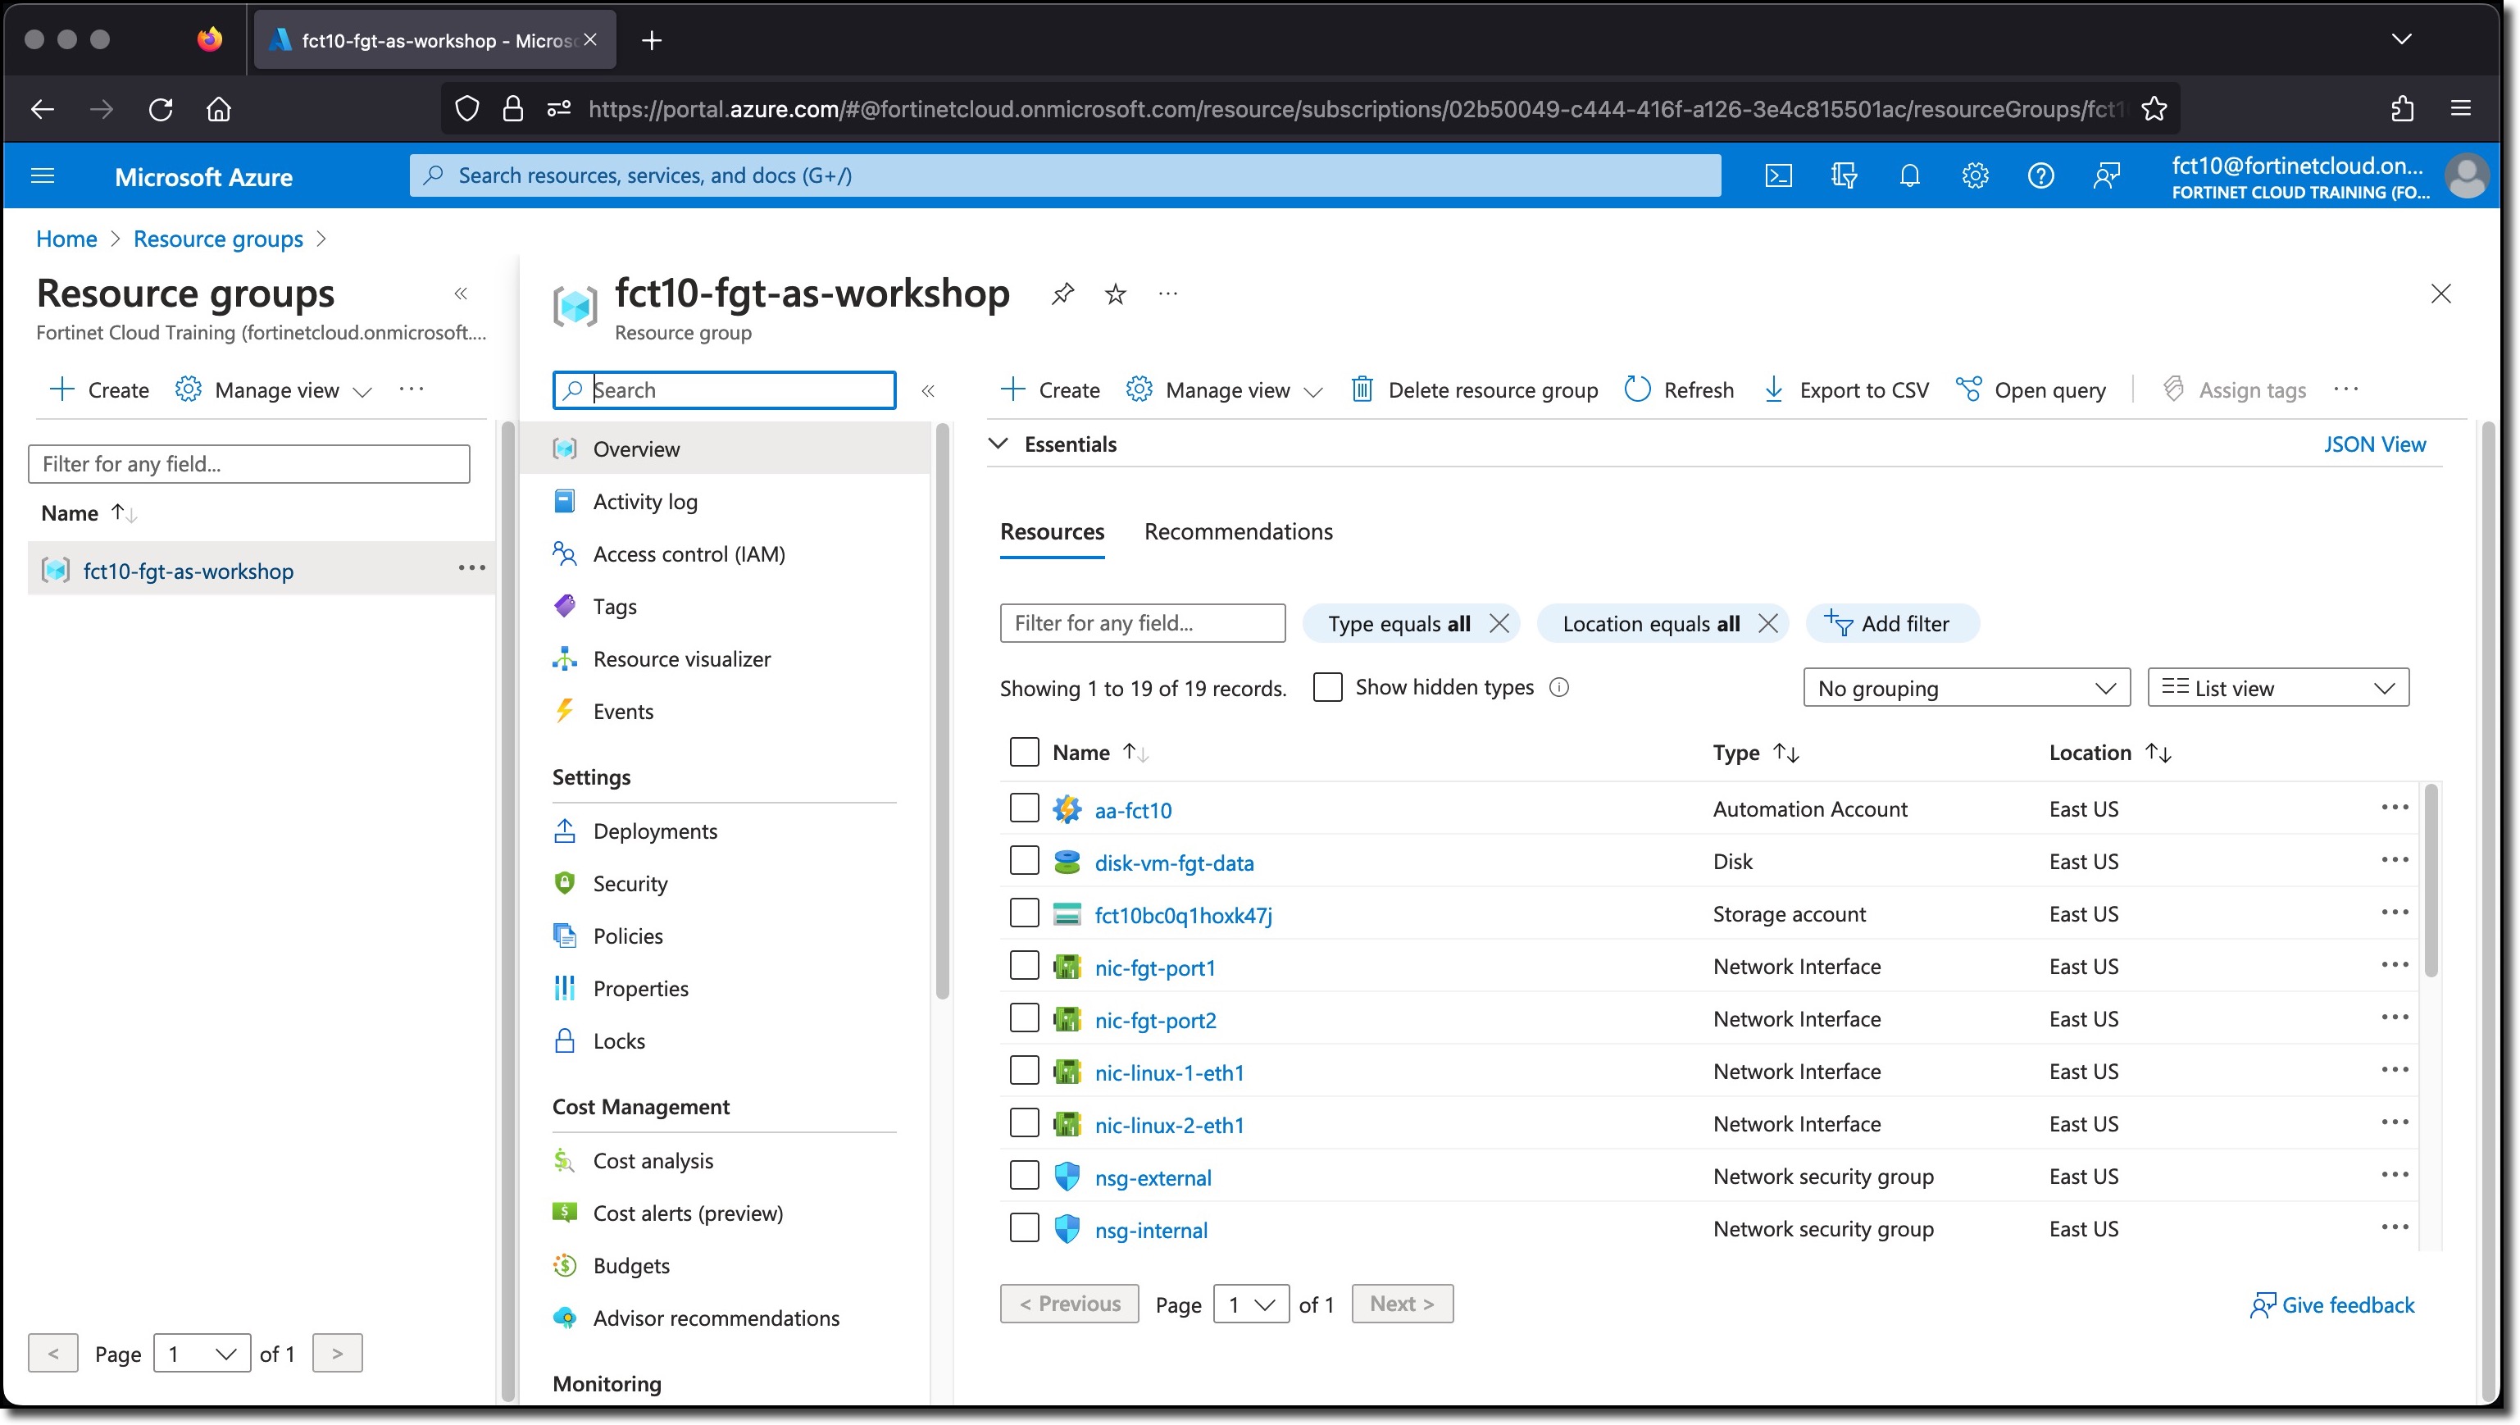The image size is (2520, 1425).
Task: Click Export to CSV button
Action: (x=1845, y=389)
